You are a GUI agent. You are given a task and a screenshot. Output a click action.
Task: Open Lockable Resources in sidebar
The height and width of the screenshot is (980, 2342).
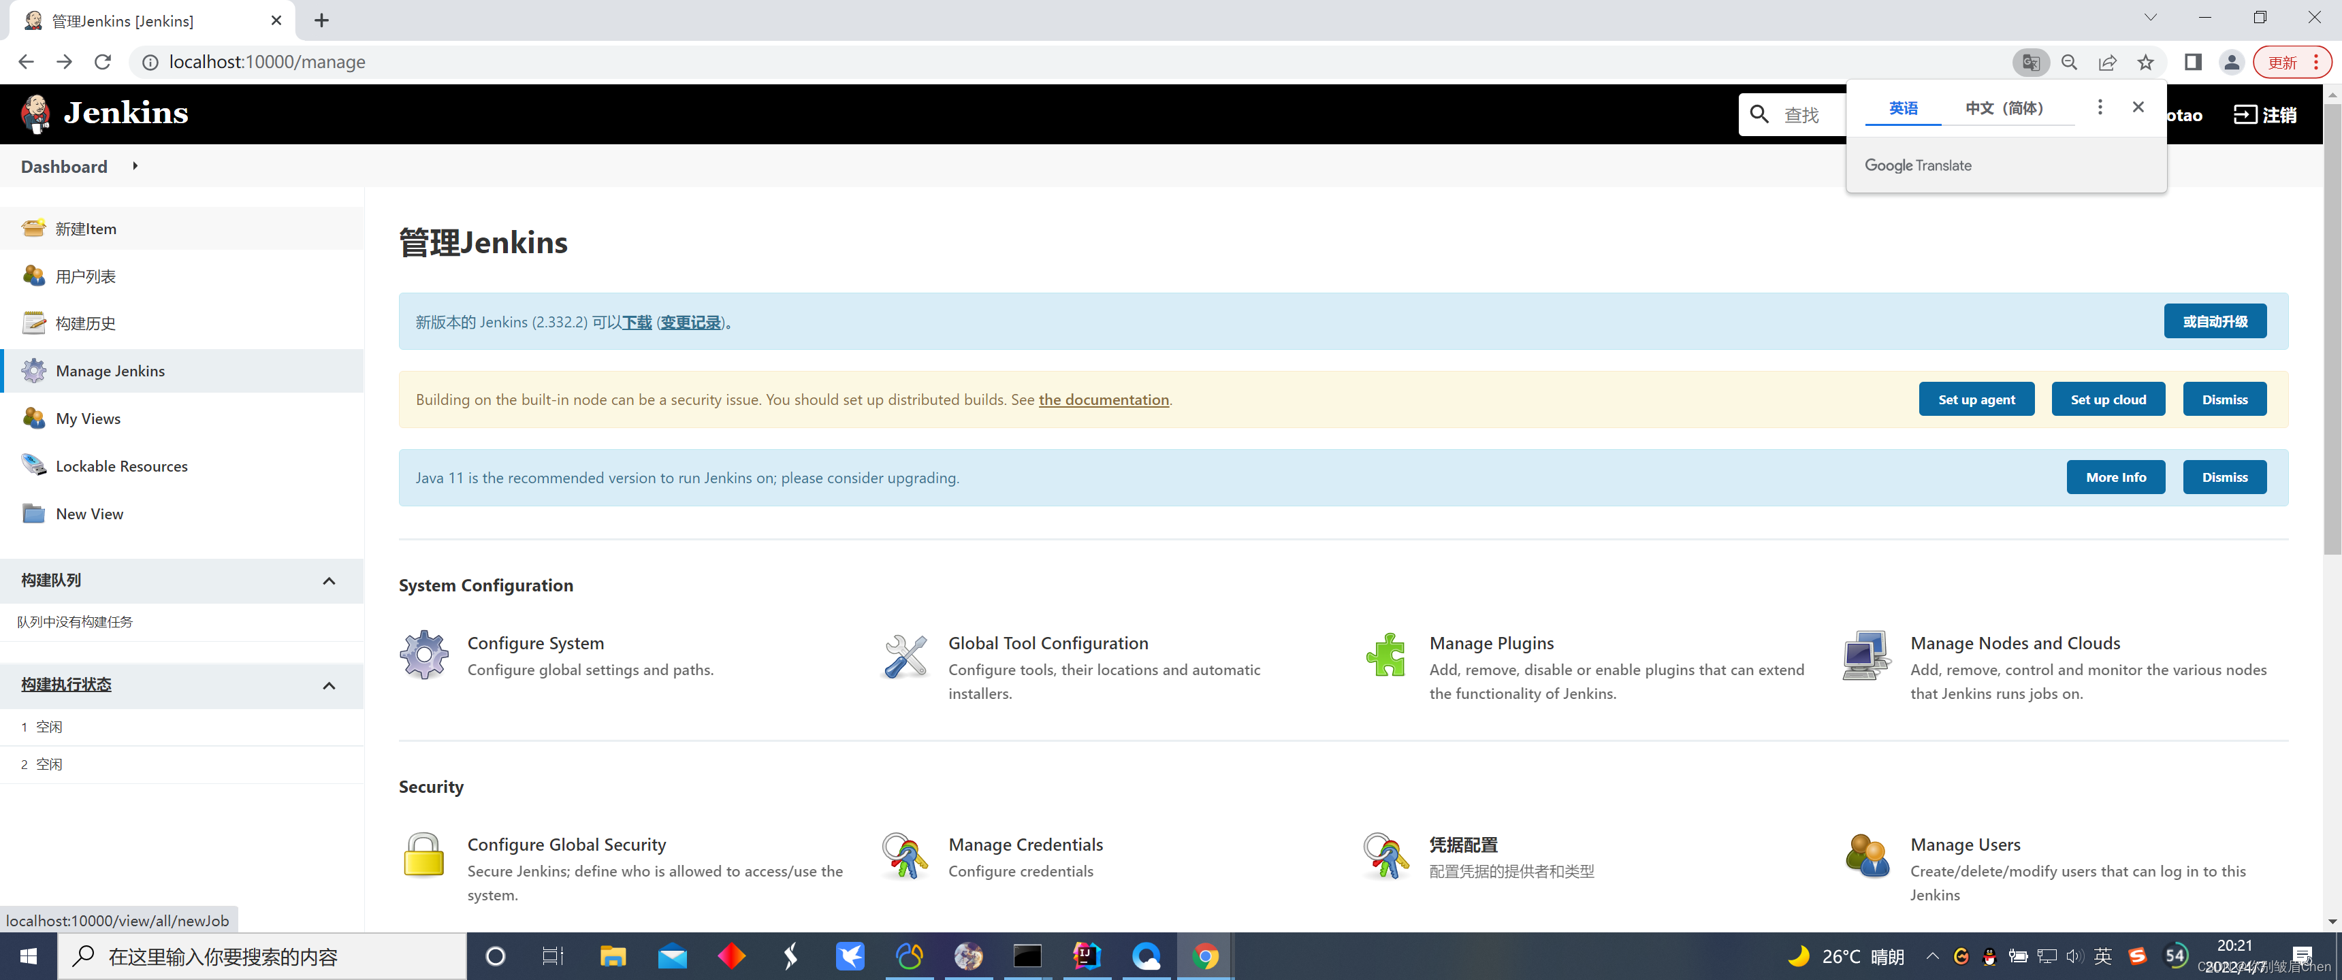tap(121, 465)
